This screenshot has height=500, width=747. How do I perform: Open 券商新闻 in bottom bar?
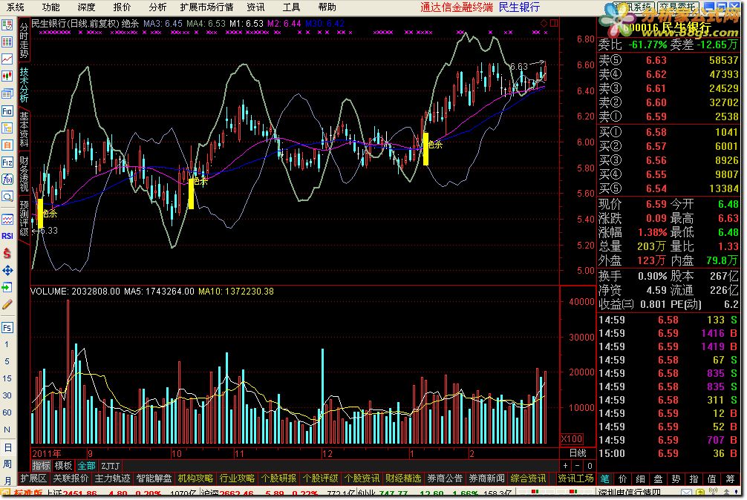486,478
